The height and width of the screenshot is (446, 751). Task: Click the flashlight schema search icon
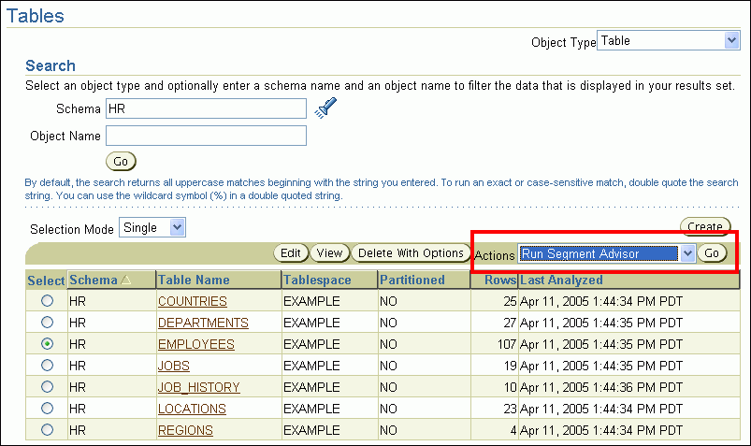[325, 108]
